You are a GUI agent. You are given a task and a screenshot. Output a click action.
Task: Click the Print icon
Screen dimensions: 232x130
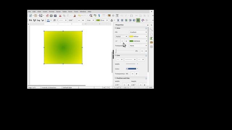[x=51, y=16]
